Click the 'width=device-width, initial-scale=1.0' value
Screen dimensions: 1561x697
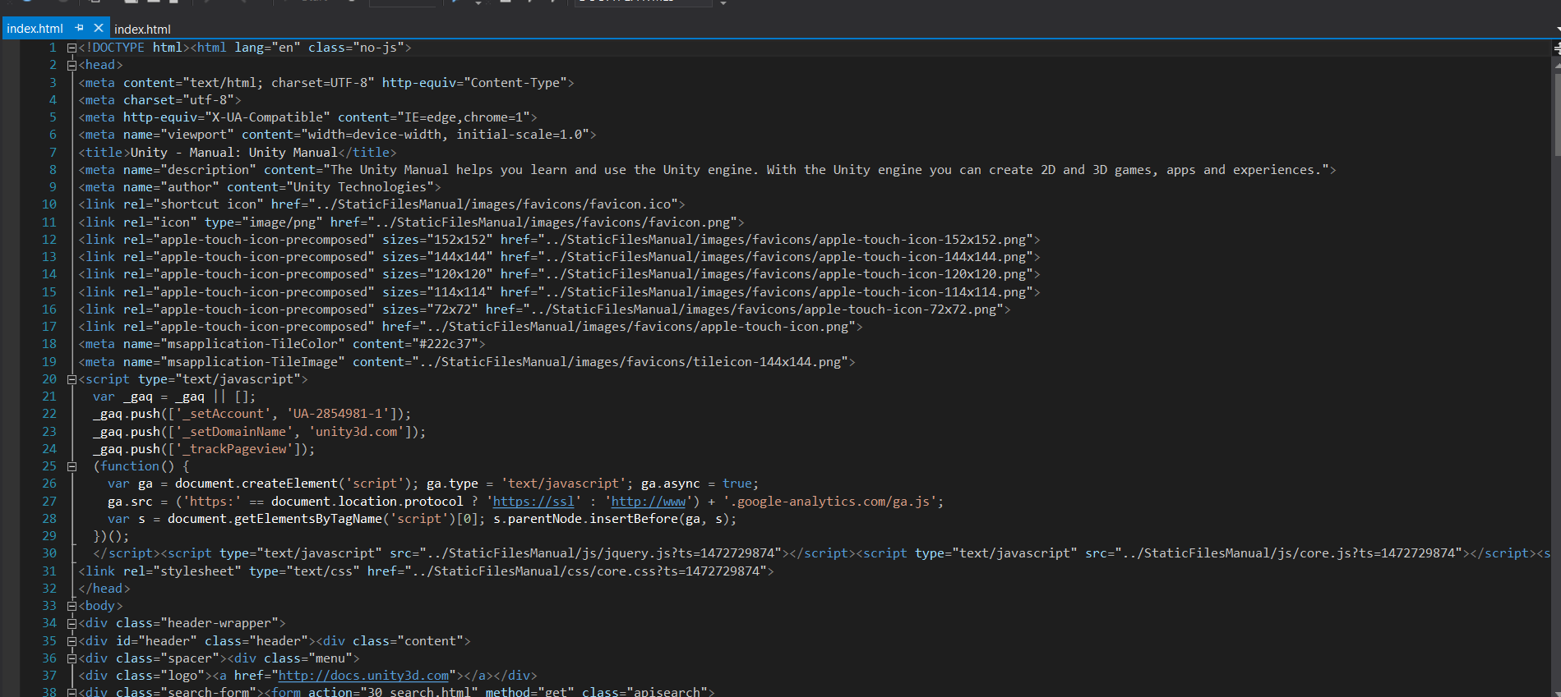445,135
